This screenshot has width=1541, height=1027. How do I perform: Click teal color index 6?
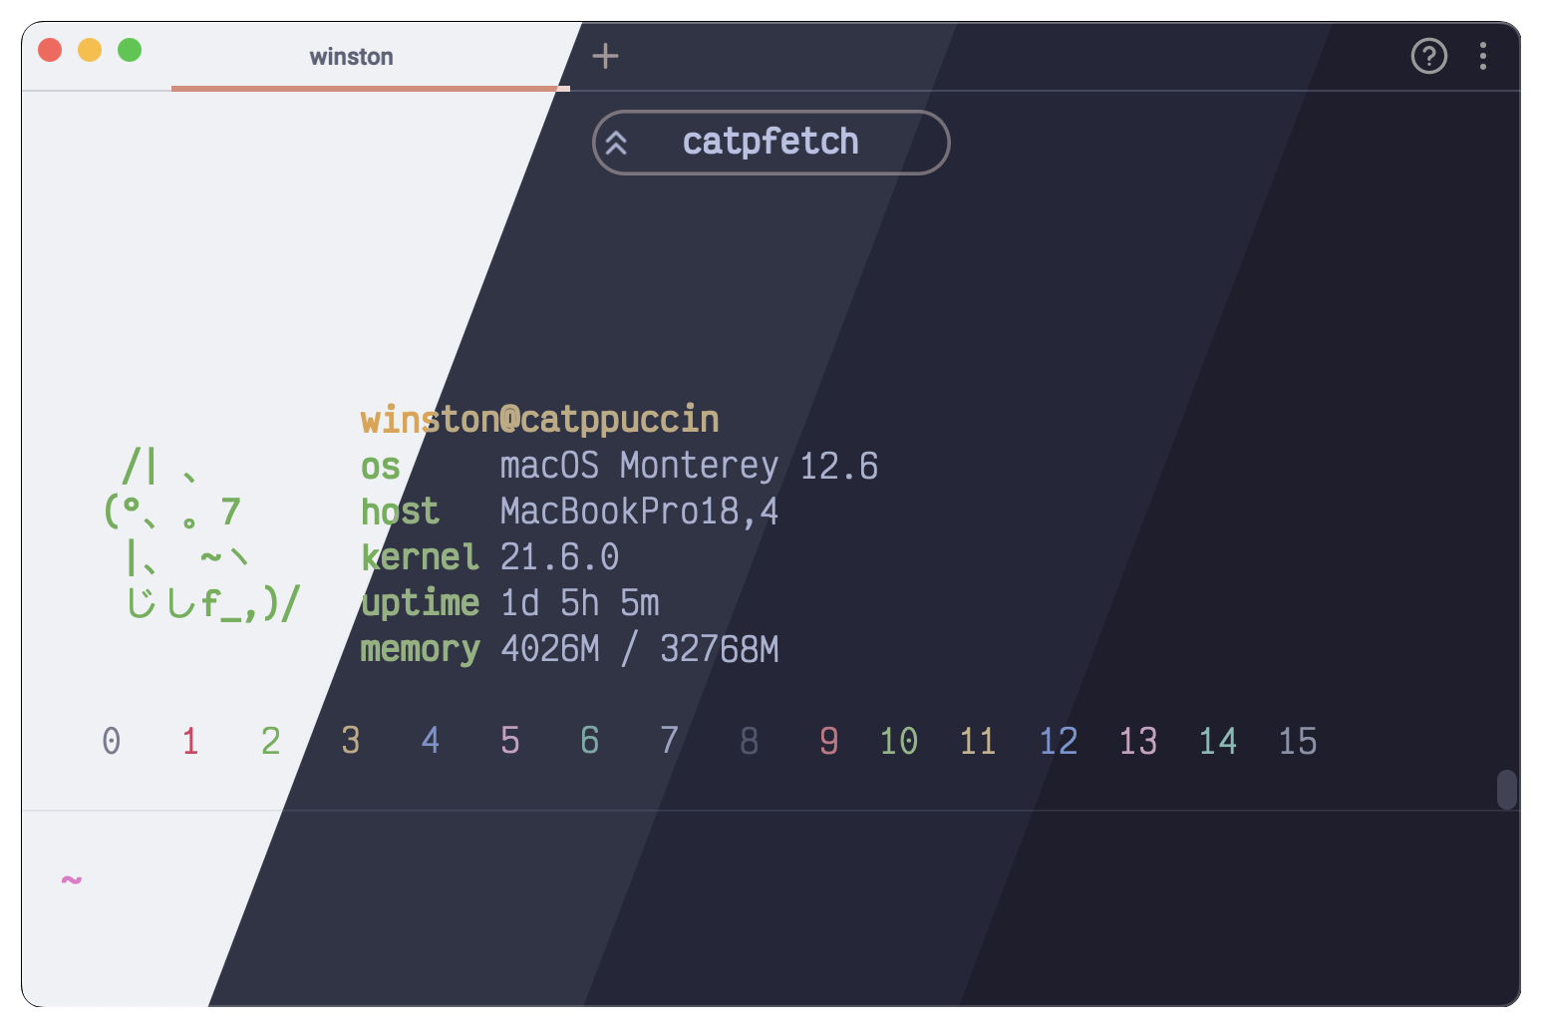point(590,741)
